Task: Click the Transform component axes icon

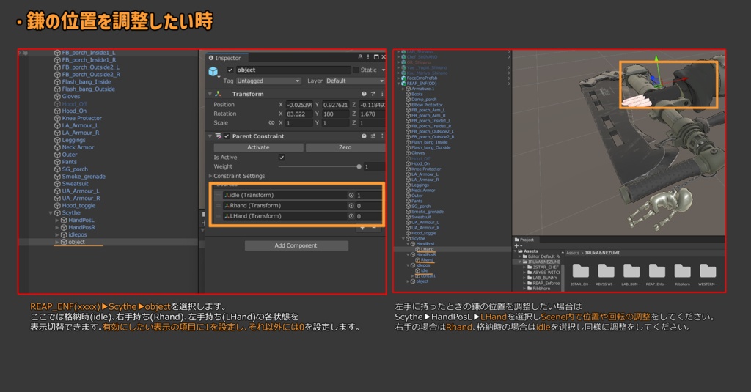Action: click(219, 94)
